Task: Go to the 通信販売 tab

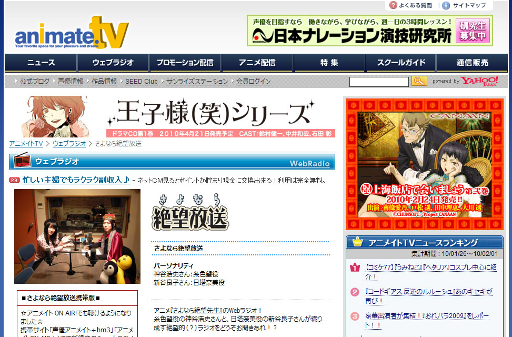Action: (x=472, y=63)
